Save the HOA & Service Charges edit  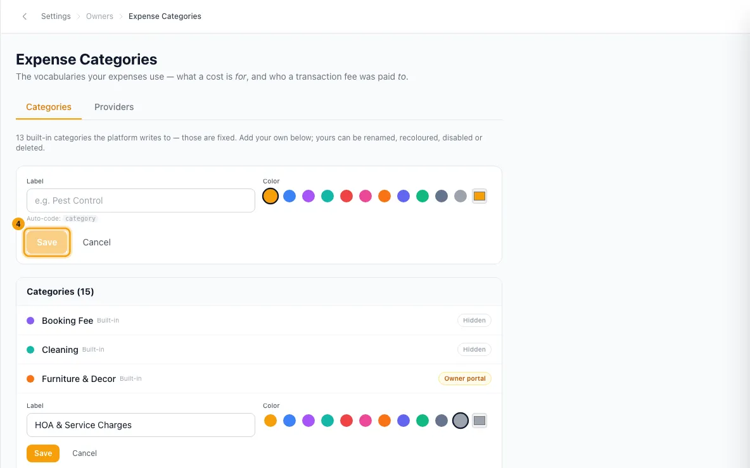43,453
